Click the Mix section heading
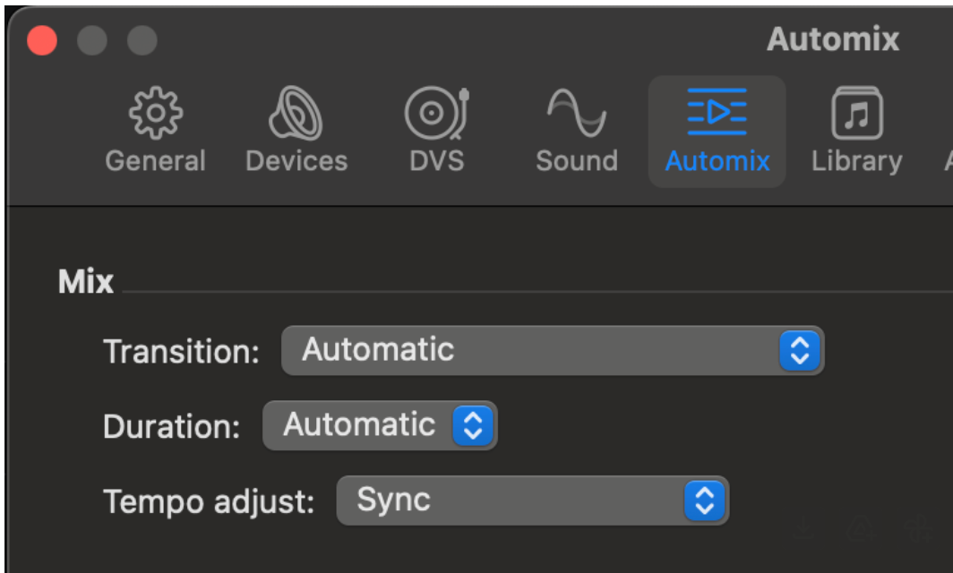953x573 pixels. pos(86,282)
